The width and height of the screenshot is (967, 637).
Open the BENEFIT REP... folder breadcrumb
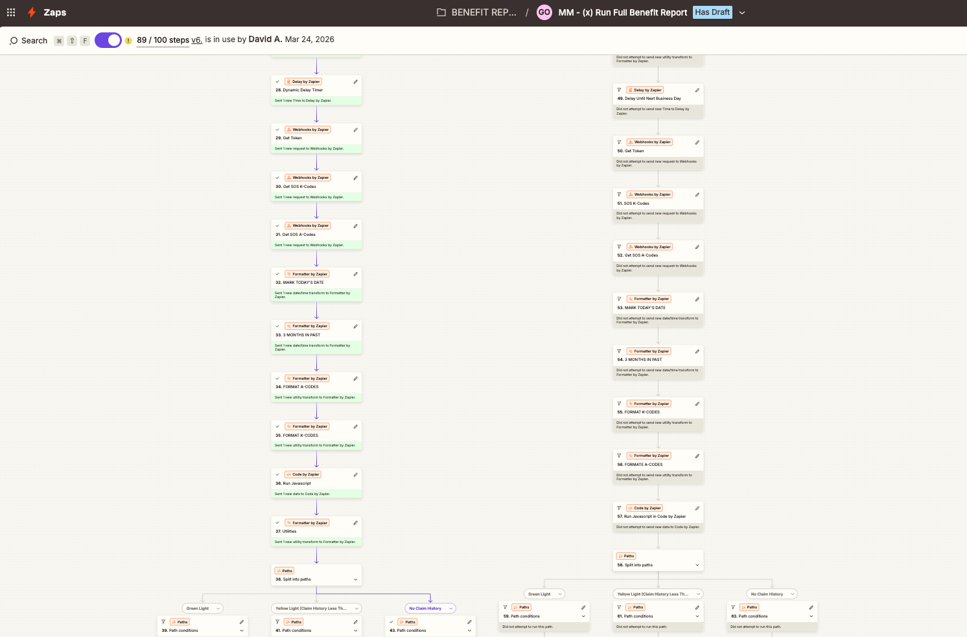[477, 12]
